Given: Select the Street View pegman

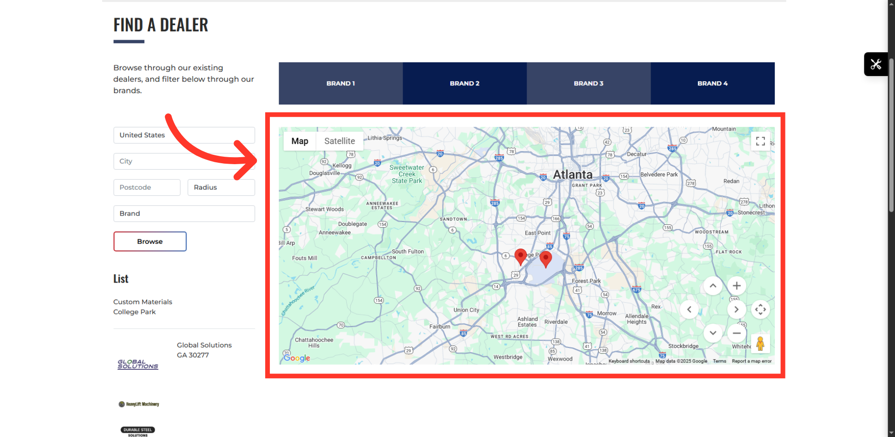Looking at the screenshot, I should click(760, 344).
